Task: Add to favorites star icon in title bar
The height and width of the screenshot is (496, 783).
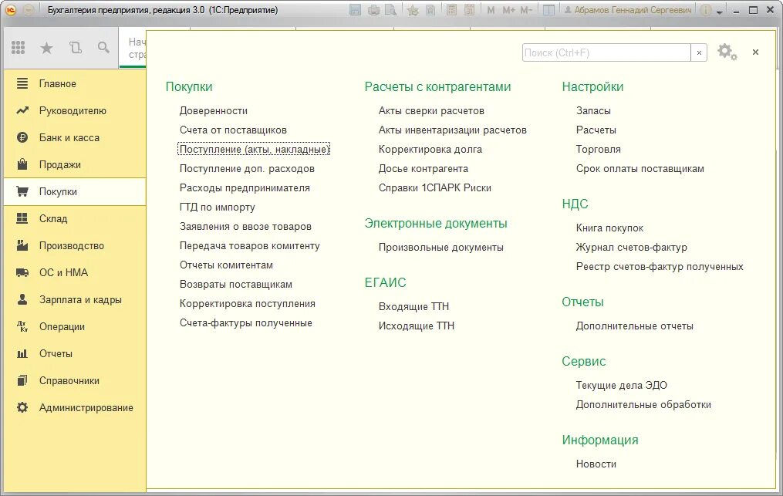Action: coord(413,10)
